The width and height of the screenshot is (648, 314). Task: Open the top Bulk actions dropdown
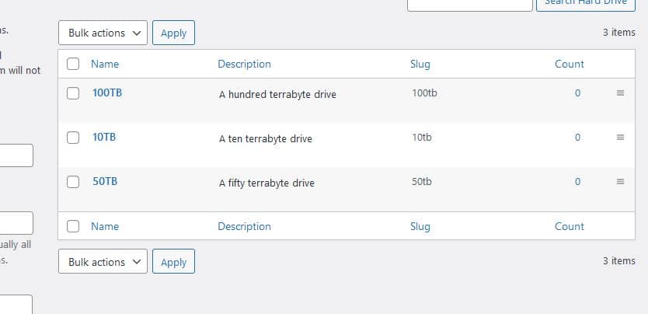click(x=103, y=33)
